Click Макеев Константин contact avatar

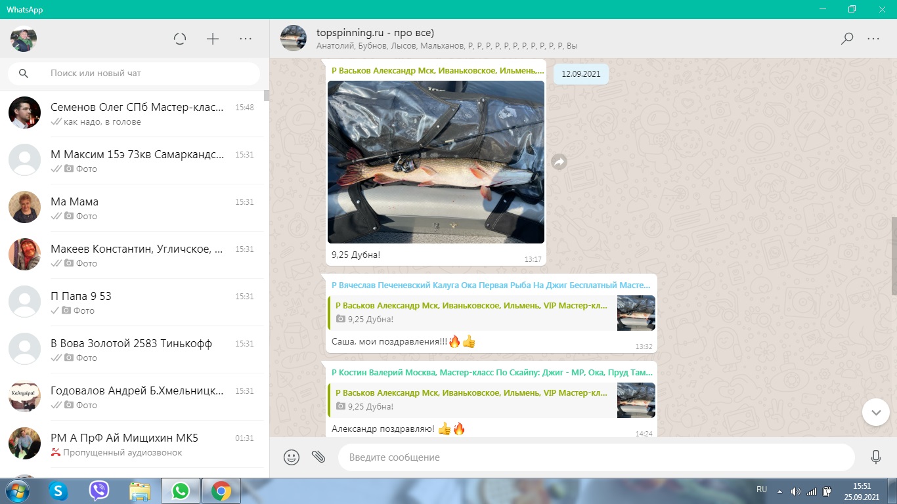pos(24,255)
